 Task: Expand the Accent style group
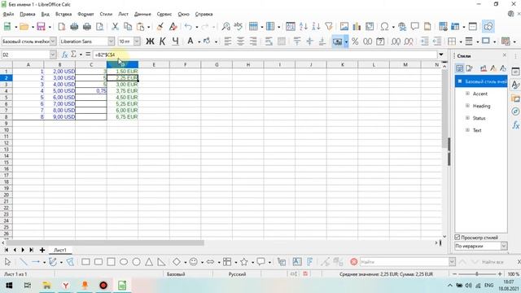467,94
